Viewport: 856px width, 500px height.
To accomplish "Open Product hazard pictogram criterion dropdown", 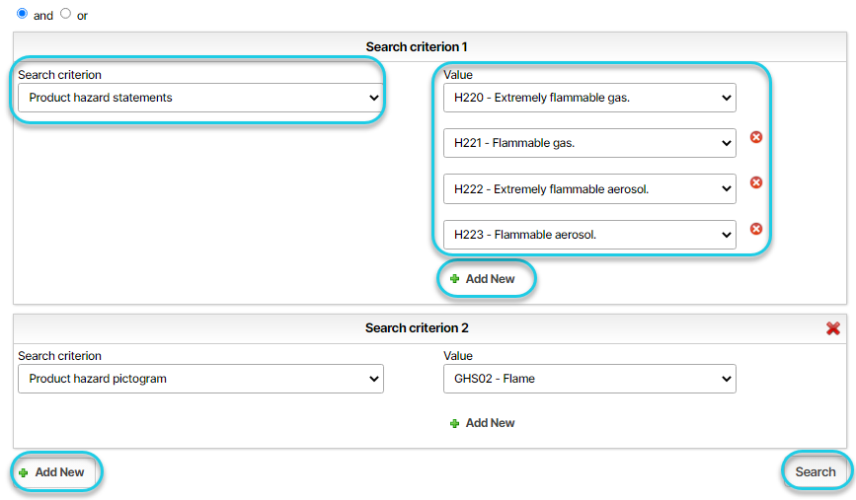I will coord(200,379).
